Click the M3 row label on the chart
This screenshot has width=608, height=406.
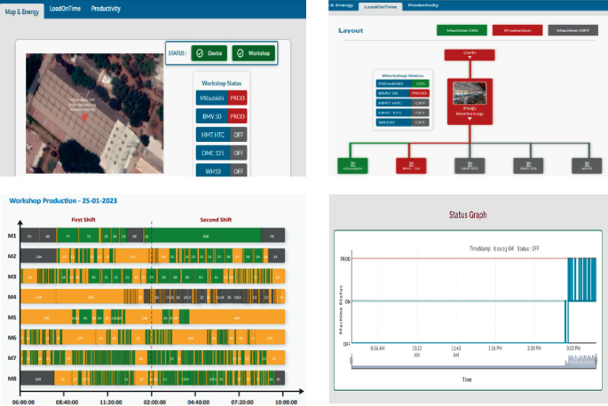point(12,277)
